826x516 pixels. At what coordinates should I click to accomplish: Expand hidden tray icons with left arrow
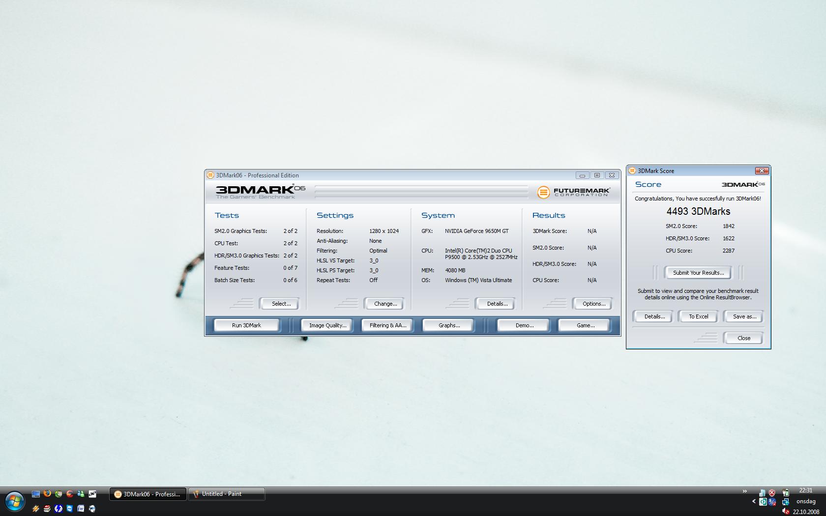pos(754,501)
